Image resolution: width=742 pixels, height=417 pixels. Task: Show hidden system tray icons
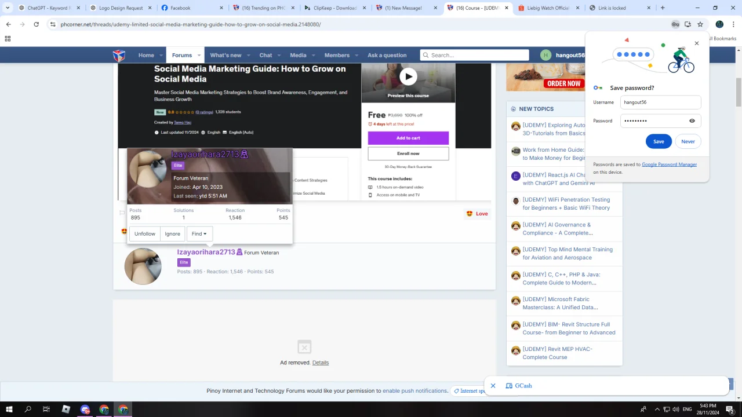pos(657,409)
